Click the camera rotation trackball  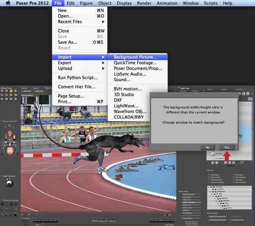[x=10, y=151]
